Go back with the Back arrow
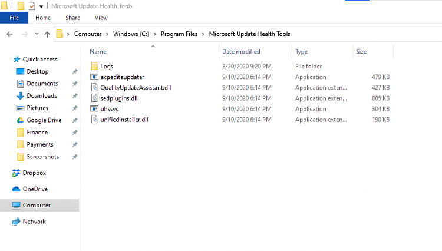 (10, 34)
